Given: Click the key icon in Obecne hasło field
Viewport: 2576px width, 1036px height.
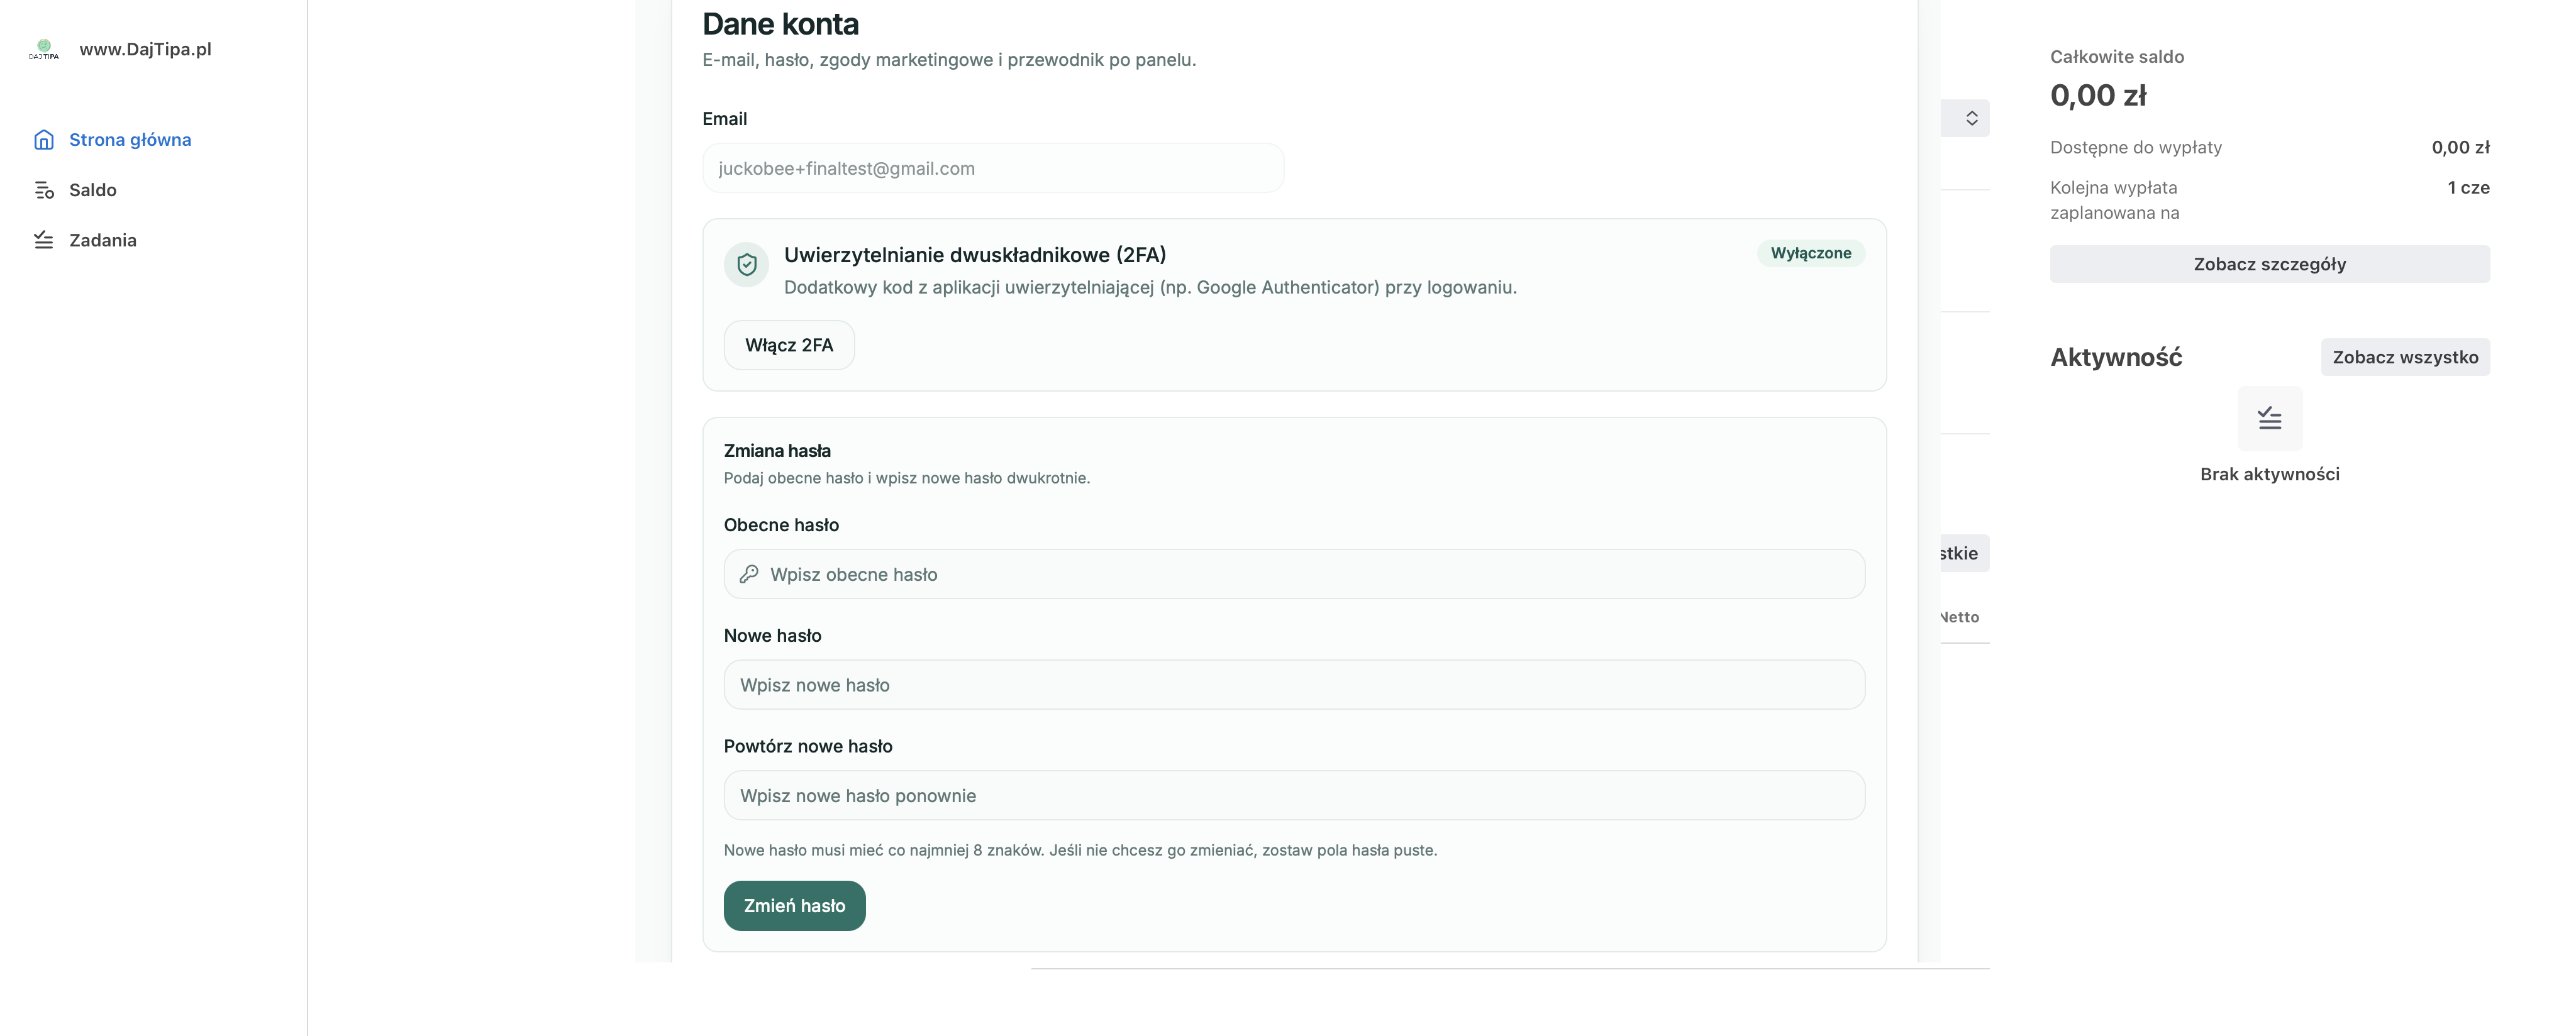Looking at the screenshot, I should coord(749,574).
